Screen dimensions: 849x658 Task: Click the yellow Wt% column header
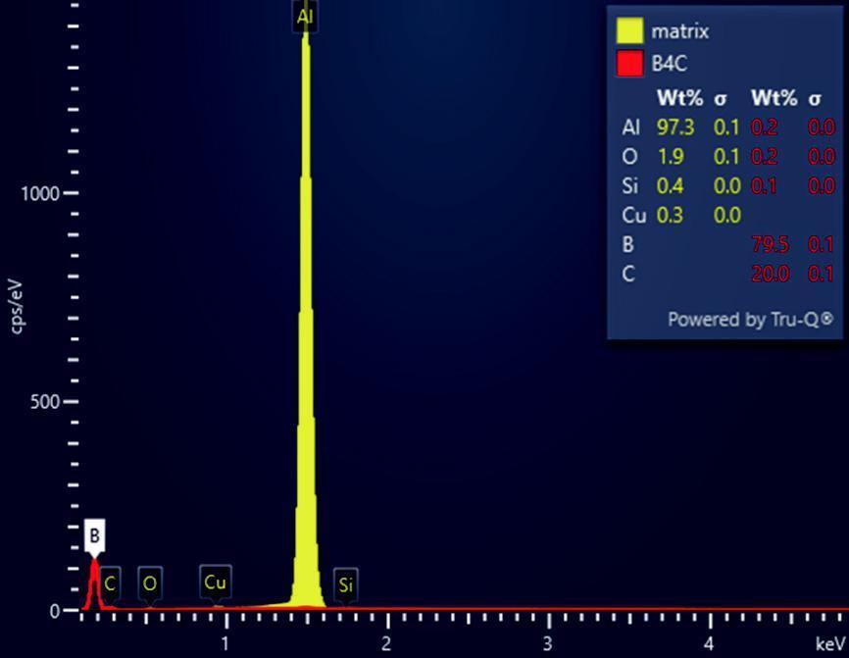click(679, 98)
